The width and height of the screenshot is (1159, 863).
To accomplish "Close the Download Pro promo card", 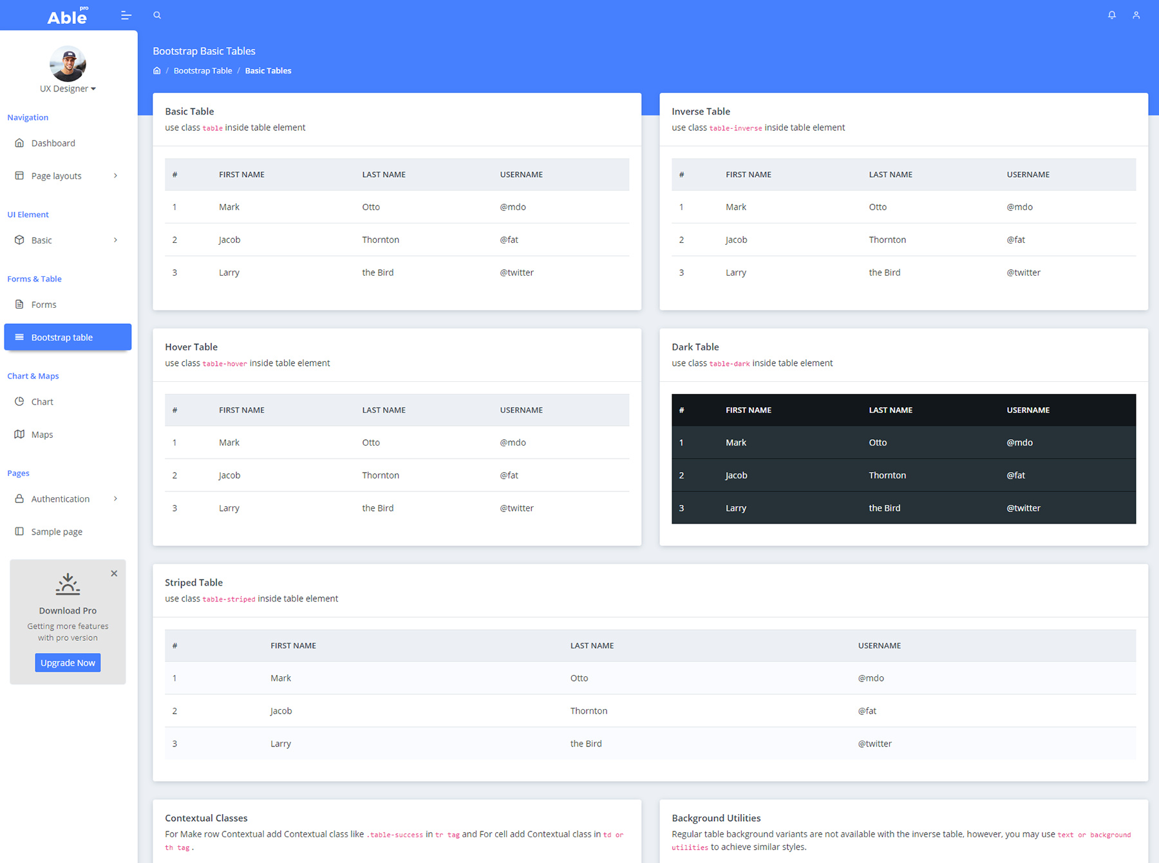I will tap(114, 573).
